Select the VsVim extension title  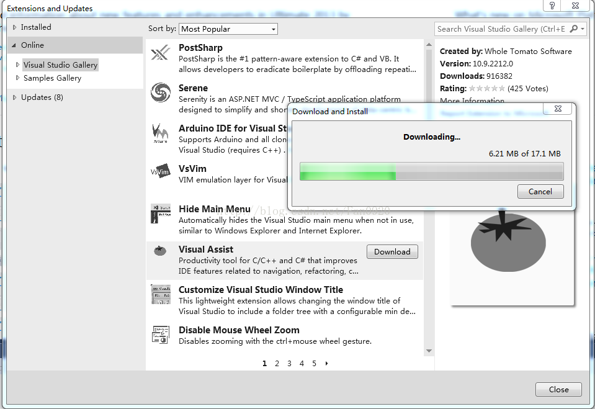(192, 169)
